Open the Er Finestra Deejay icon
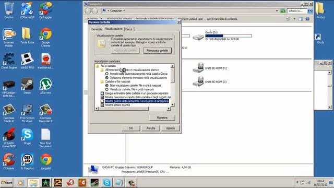 click(x=27, y=161)
